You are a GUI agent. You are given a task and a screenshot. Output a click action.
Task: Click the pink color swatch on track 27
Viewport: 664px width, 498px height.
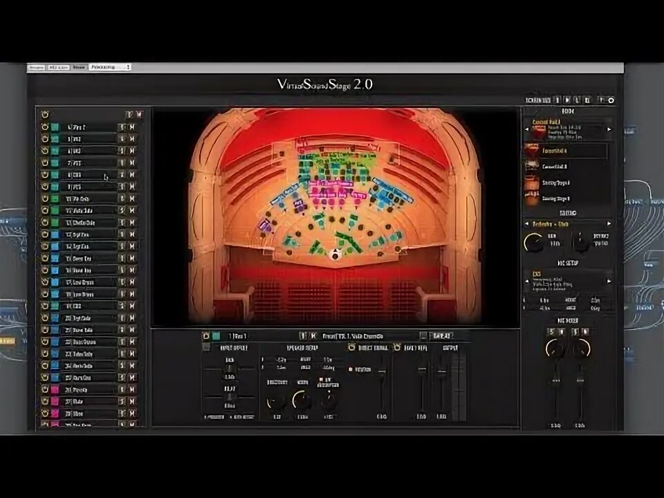pos(55,401)
